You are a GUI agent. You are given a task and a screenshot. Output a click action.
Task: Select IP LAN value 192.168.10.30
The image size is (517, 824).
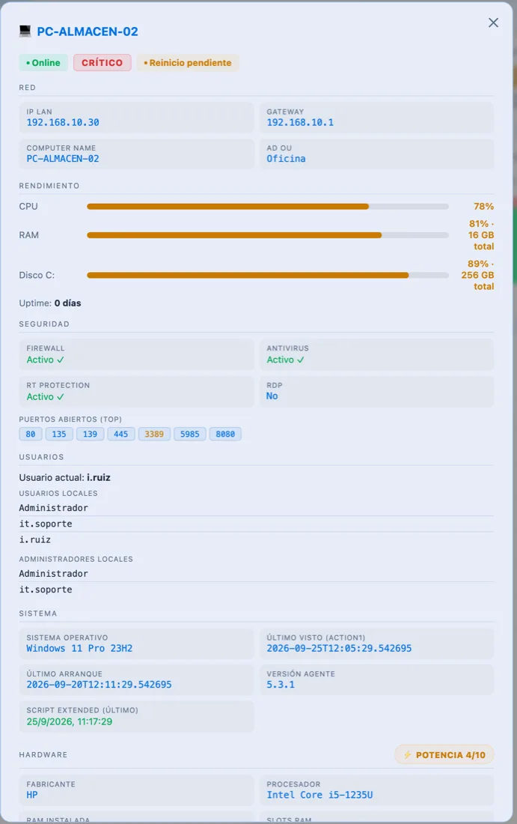pyautogui.click(x=63, y=122)
